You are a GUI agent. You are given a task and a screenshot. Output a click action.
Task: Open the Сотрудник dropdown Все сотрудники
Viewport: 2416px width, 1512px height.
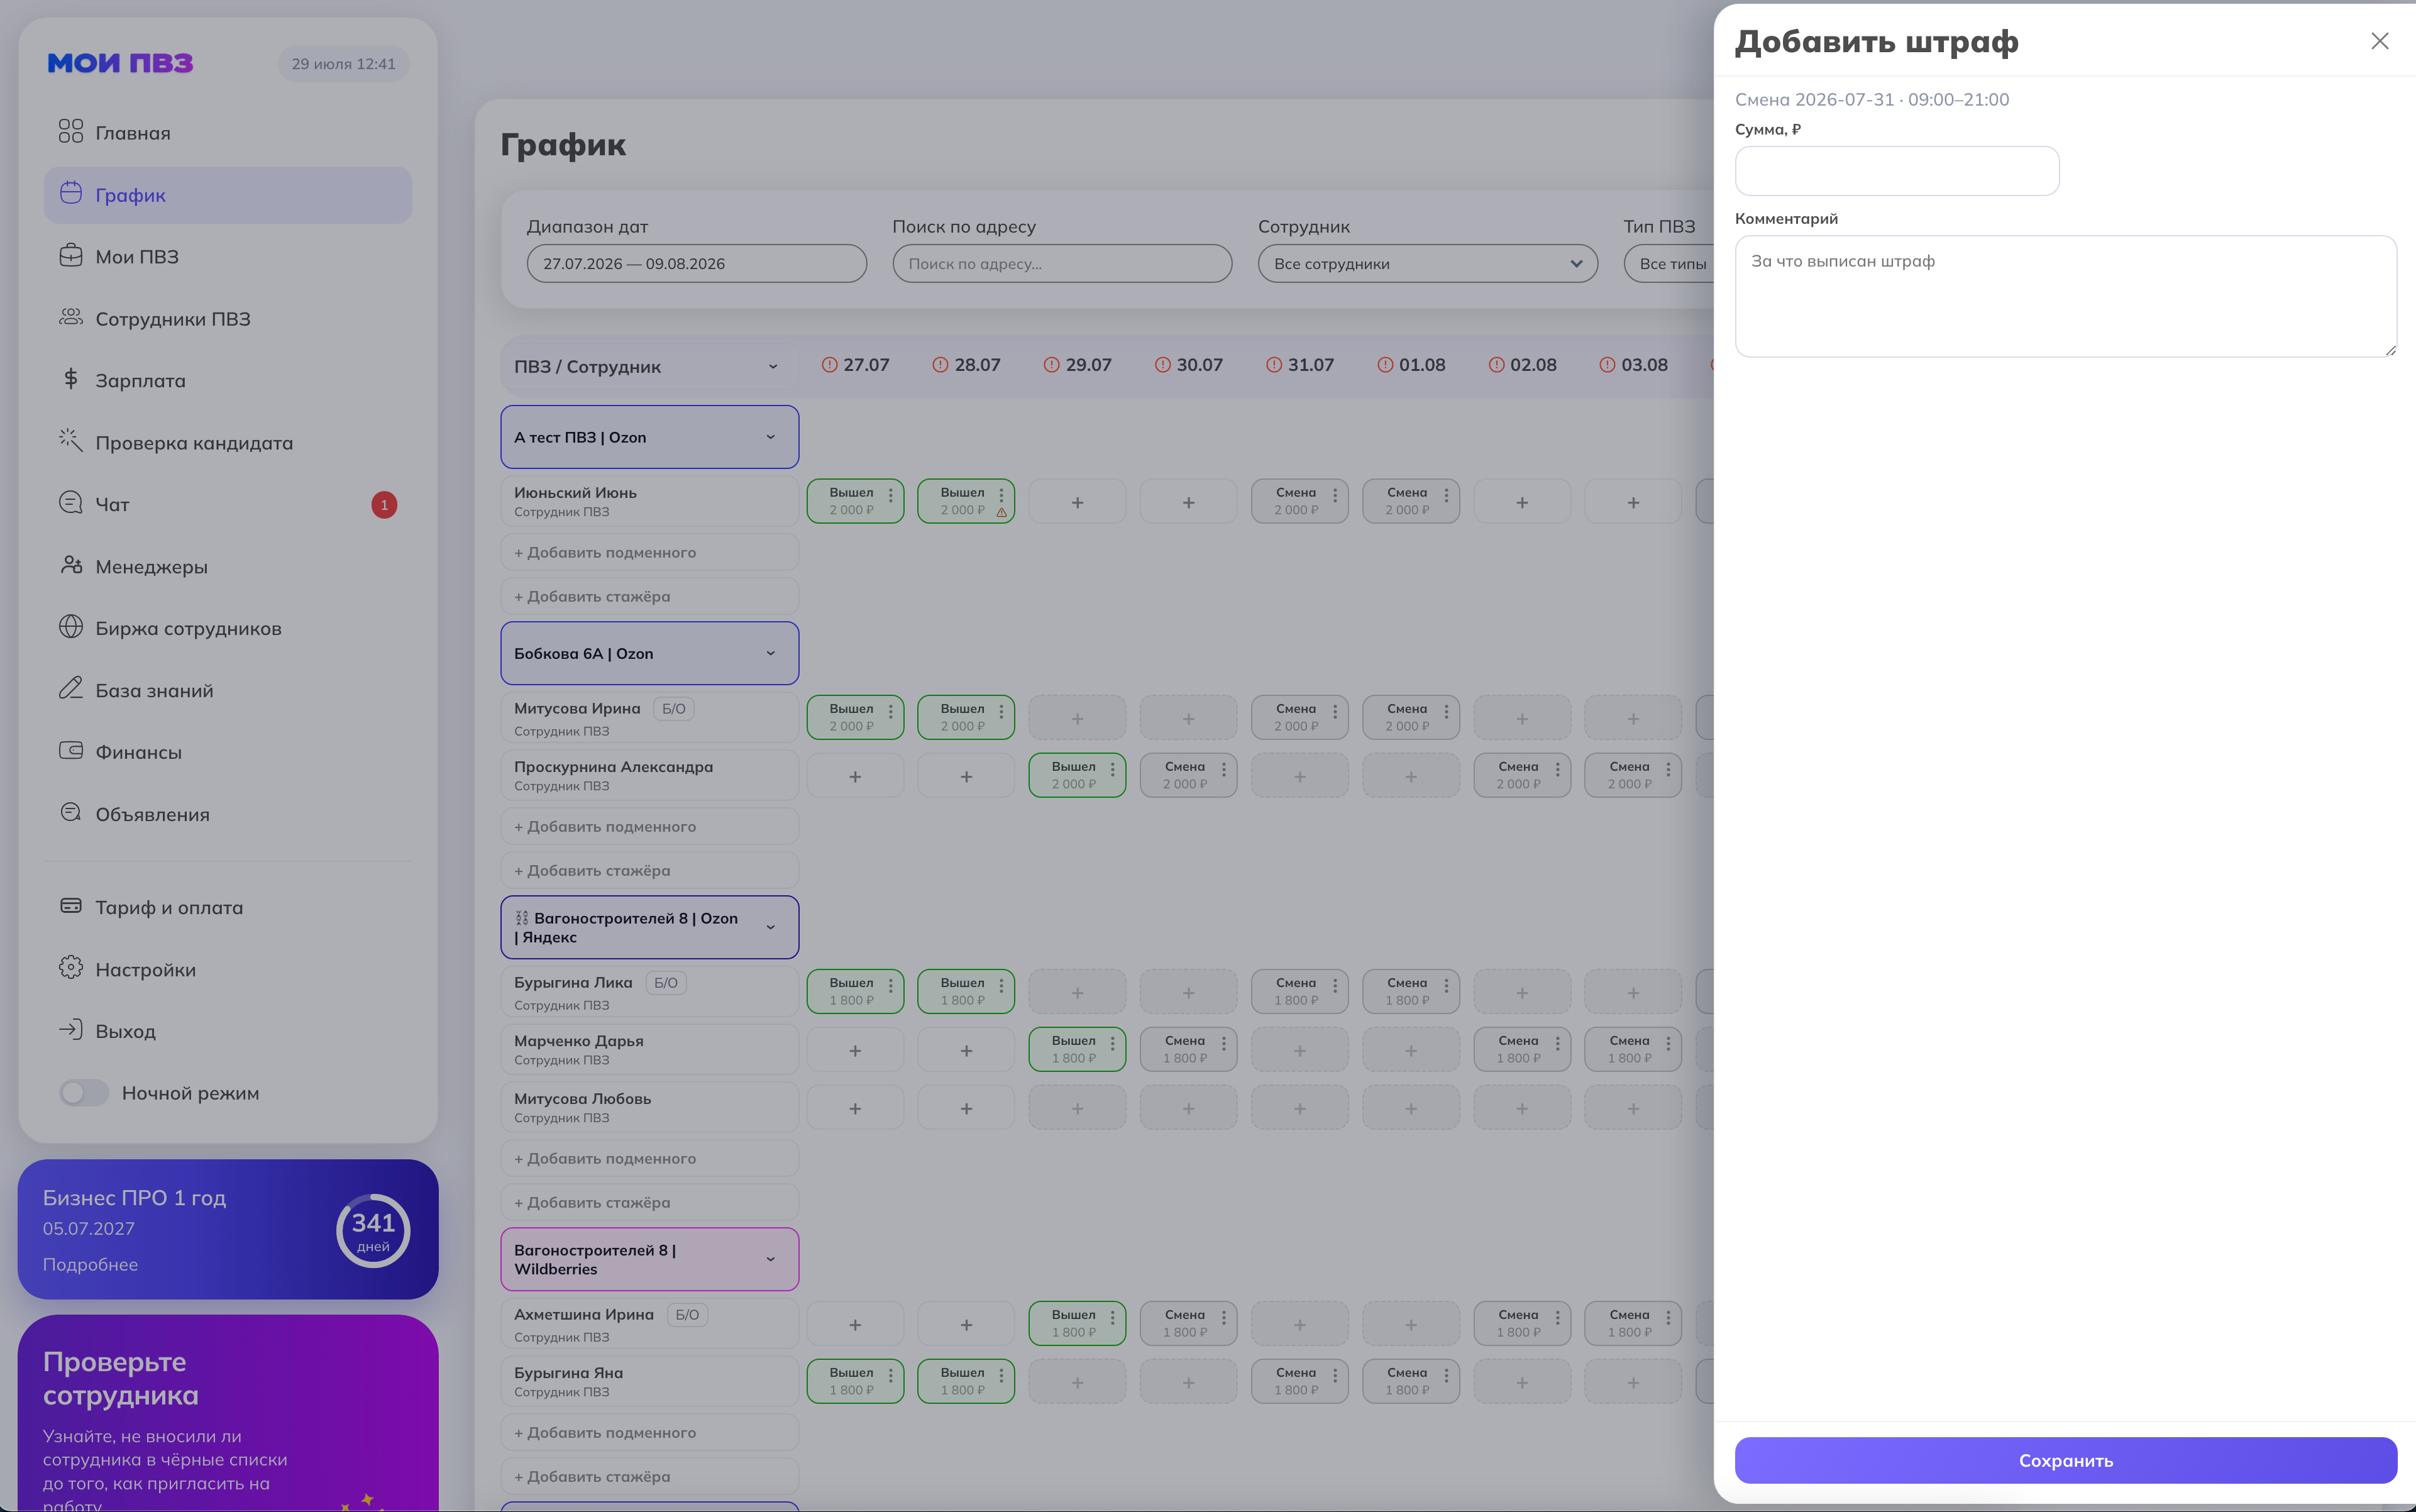pos(1427,264)
